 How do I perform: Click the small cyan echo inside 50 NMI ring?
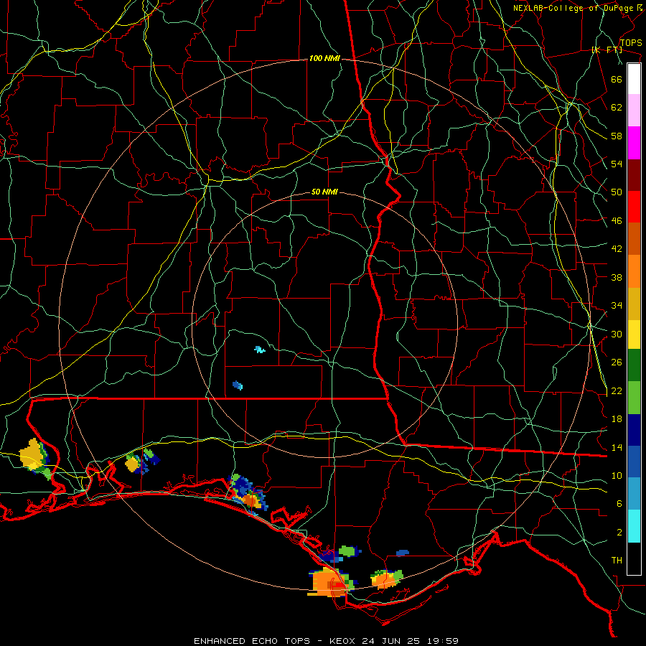point(260,350)
